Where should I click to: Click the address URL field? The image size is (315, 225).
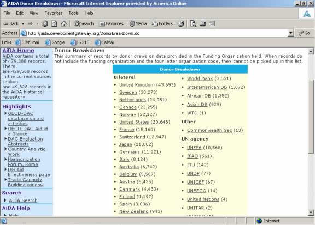click(x=157, y=33)
